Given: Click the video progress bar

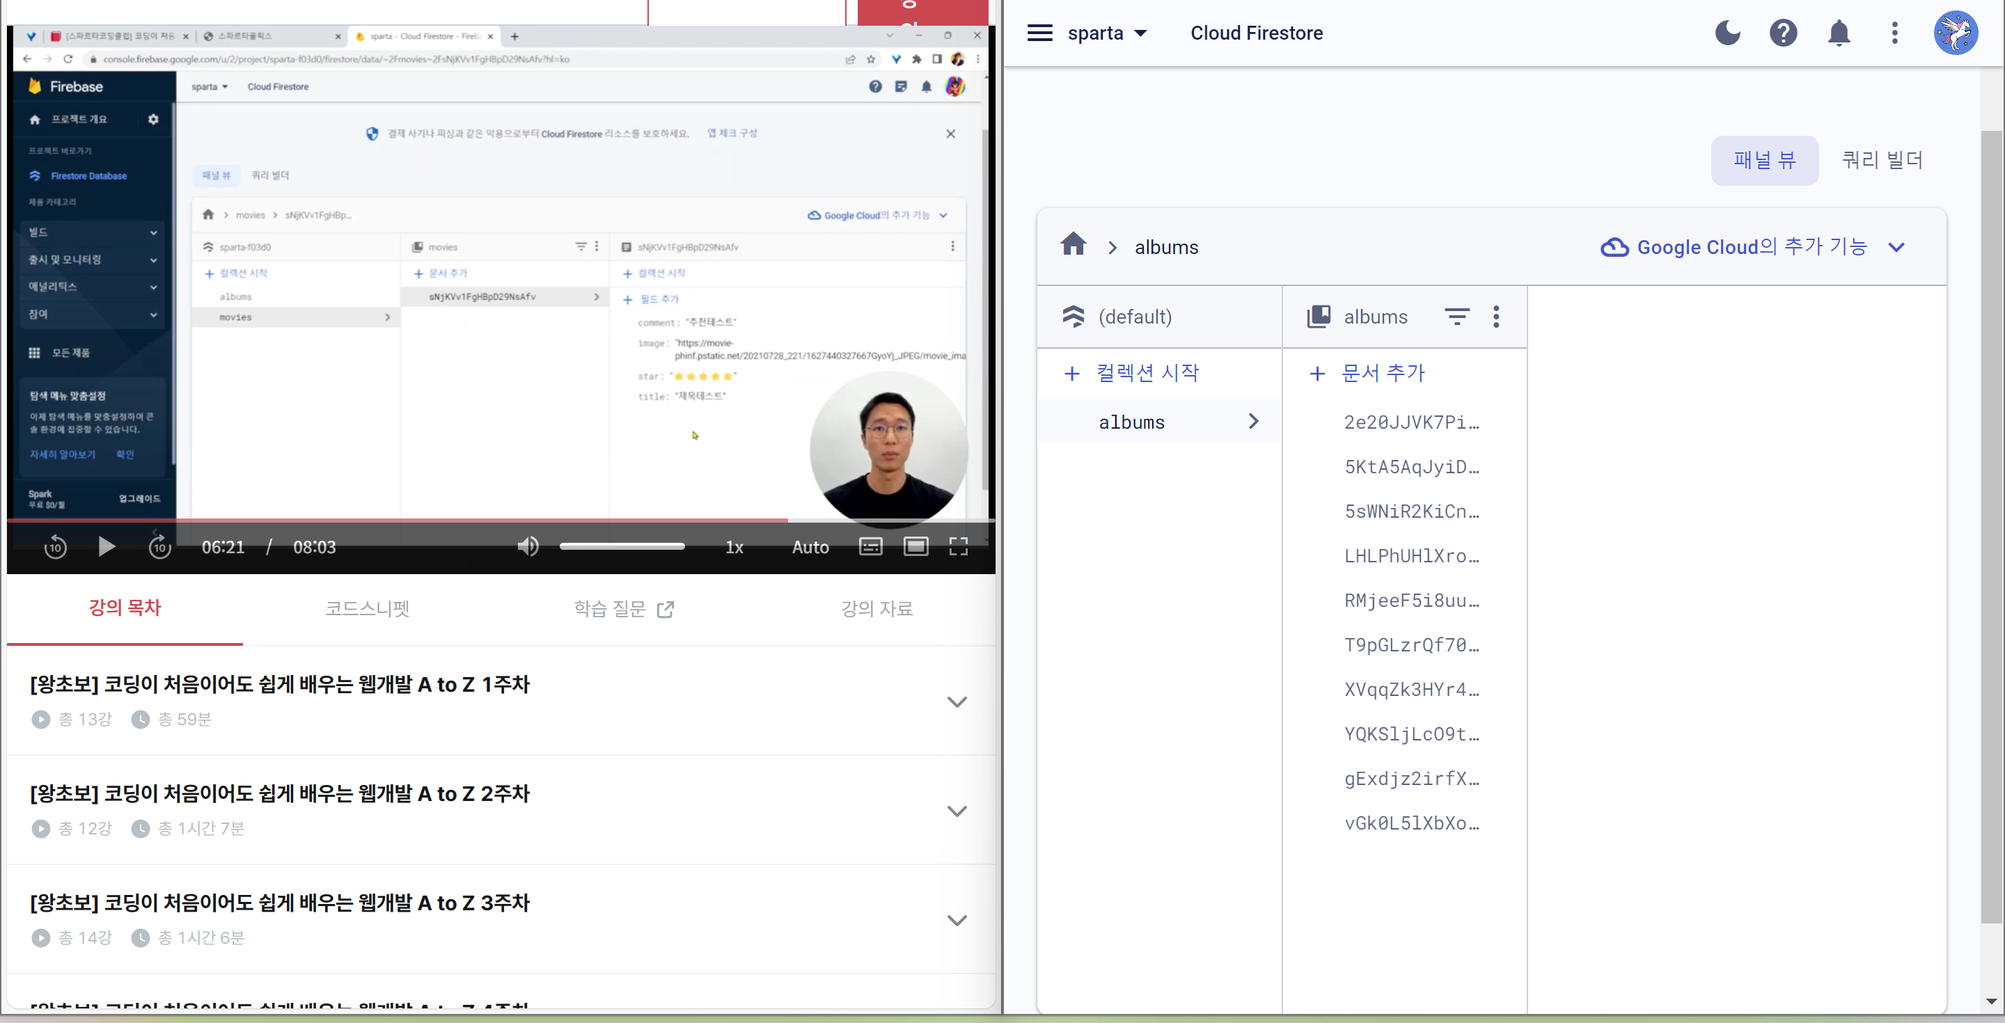Looking at the screenshot, I should click(x=501, y=520).
